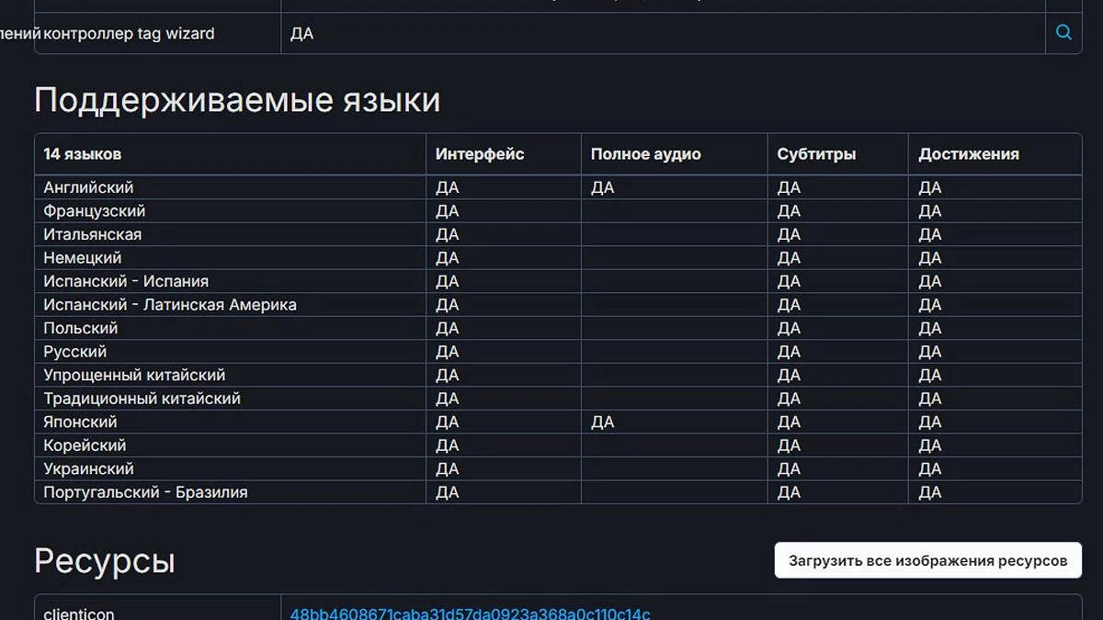This screenshot has width=1103, height=620.
Task: Select the 'Традиционный китайский' row
Action: point(558,399)
